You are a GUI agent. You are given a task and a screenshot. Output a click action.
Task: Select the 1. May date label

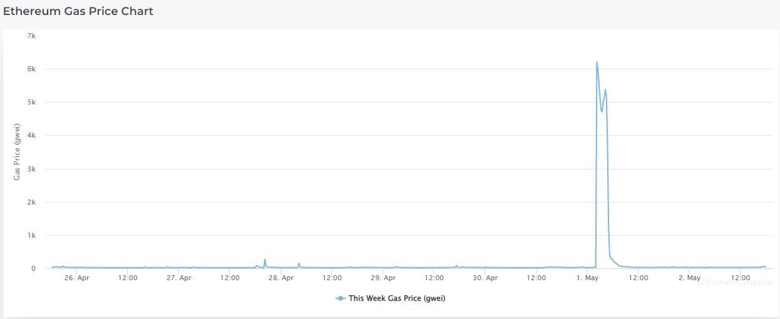tap(588, 278)
